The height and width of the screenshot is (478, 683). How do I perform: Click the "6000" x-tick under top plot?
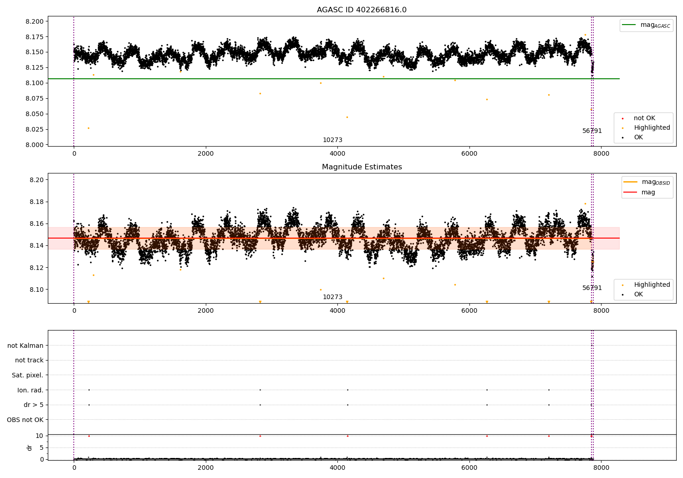pos(469,154)
